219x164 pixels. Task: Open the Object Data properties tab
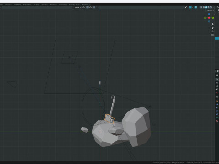pos(217,118)
